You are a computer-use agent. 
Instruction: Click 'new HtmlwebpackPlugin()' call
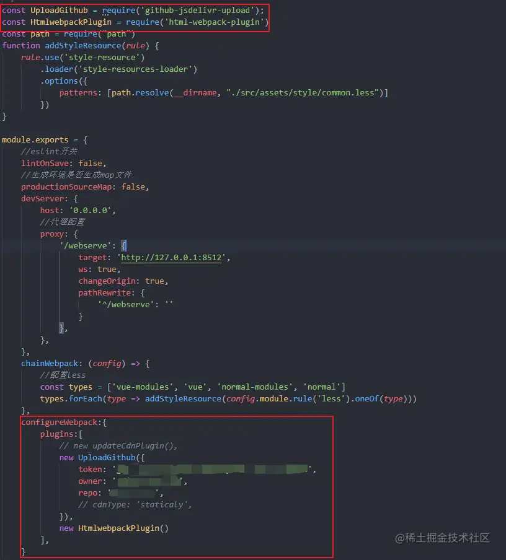(x=113, y=528)
